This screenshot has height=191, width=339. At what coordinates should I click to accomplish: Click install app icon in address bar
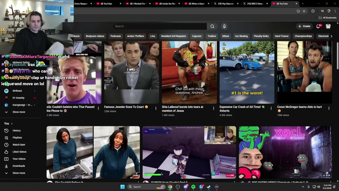(x=298, y=11)
